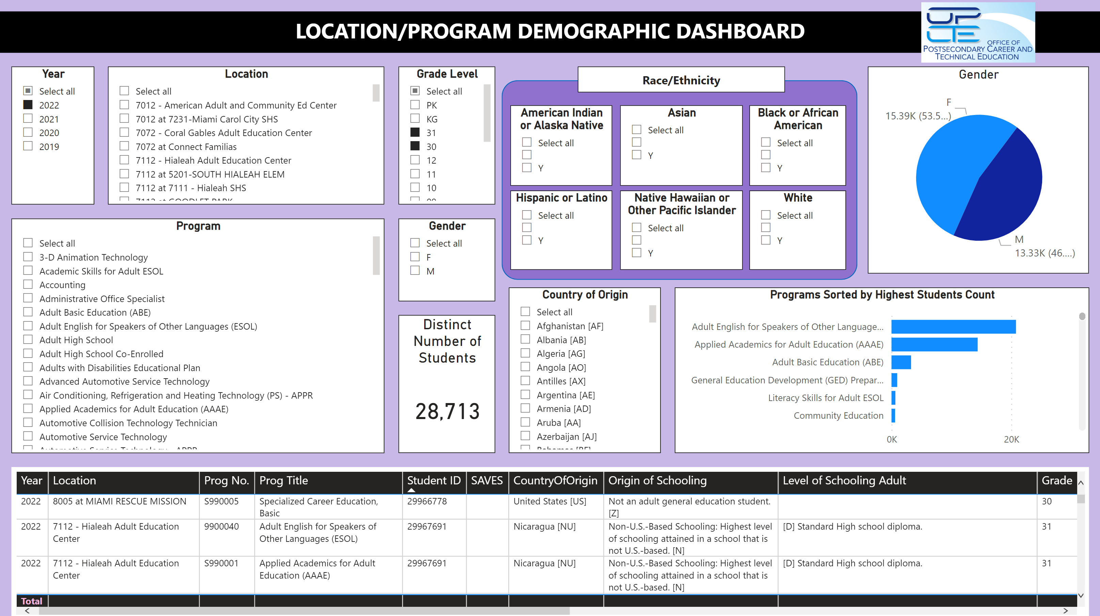Check grade level 12
The width and height of the screenshot is (1100, 616).
point(415,160)
